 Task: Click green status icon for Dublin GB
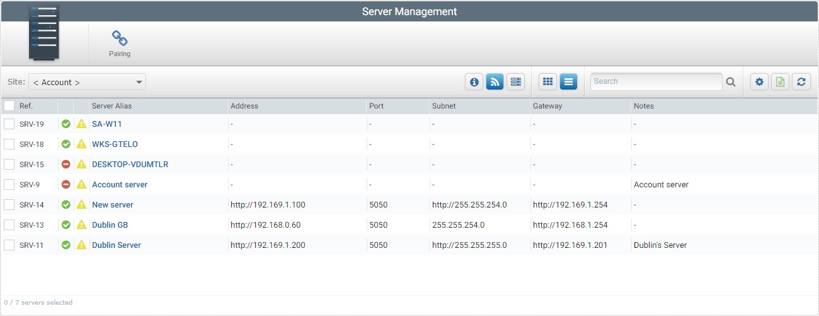[x=66, y=225]
